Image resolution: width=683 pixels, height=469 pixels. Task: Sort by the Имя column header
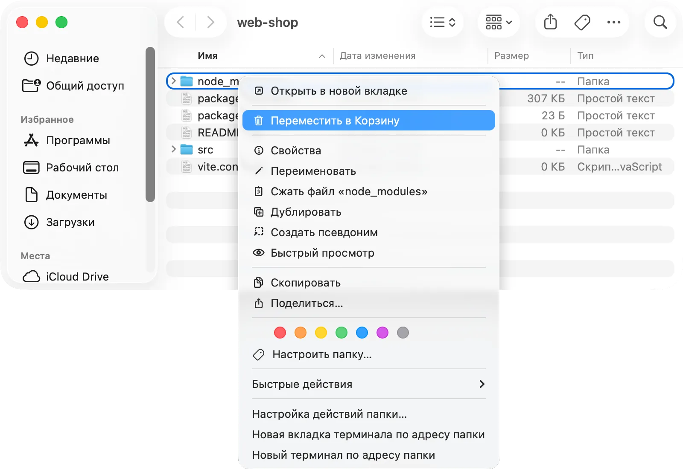pyautogui.click(x=207, y=56)
